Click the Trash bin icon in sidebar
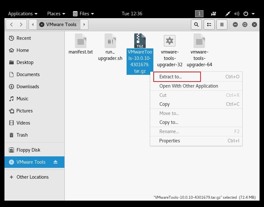This screenshot has width=264, height=207. click(x=11, y=135)
